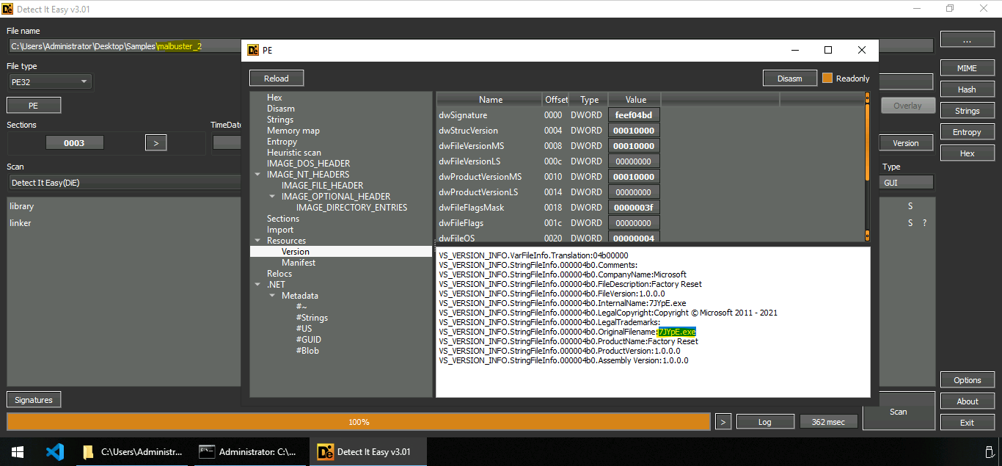Select Disasm in the PE tree
Image resolution: width=1002 pixels, height=466 pixels.
pos(281,109)
